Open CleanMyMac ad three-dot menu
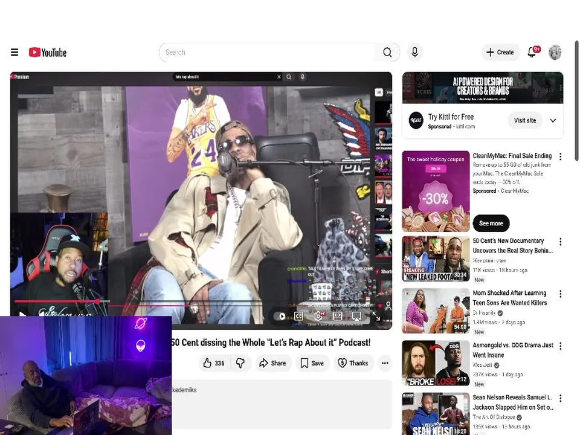Image resolution: width=580 pixels, height=435 pixels. pos(561,156)
